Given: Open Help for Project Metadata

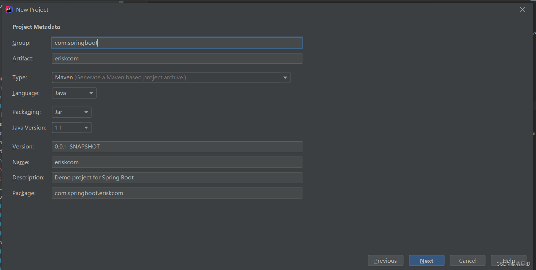Looking at the screenshot, I should pos(508,260).
